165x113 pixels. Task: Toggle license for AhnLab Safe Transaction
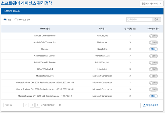pyautogui.click(x=153, y=42)
